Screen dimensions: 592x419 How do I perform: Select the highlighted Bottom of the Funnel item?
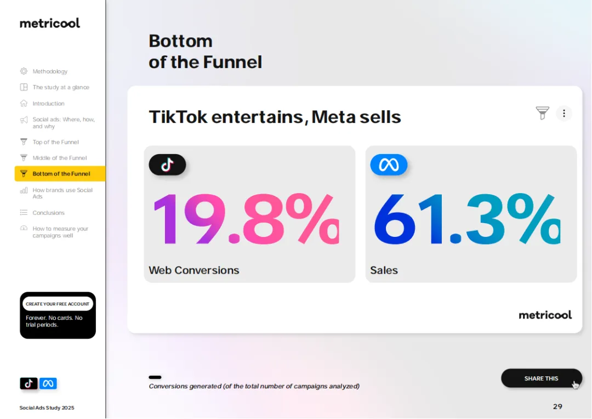(60, 174)
